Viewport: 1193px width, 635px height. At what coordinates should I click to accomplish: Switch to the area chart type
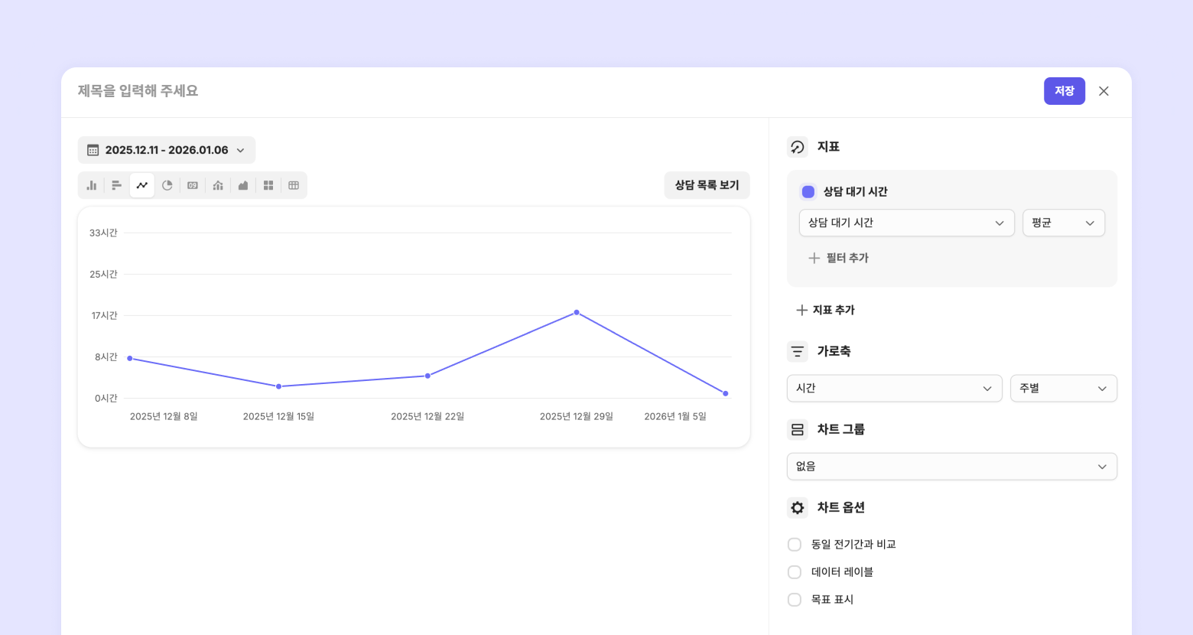243,185
